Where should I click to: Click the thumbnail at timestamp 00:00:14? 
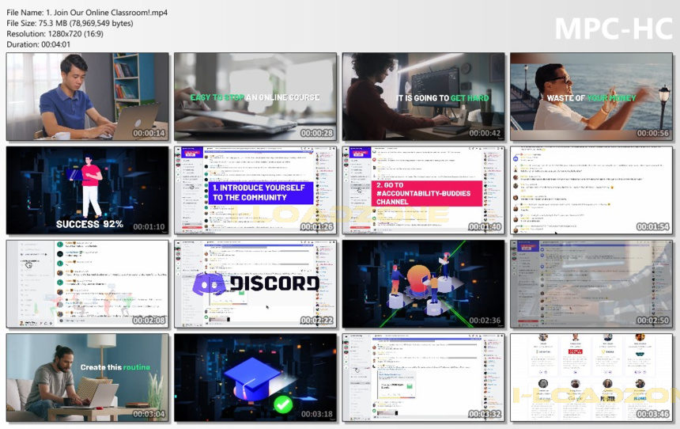point(88,97)
